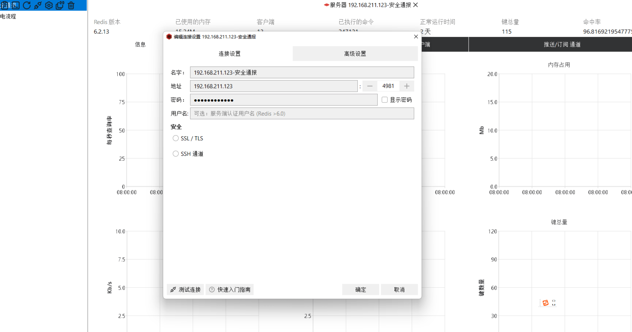Open connection settings gear icon
Image resolution: width=632 pixels, height=332 pixels.
tap(49, 5)
